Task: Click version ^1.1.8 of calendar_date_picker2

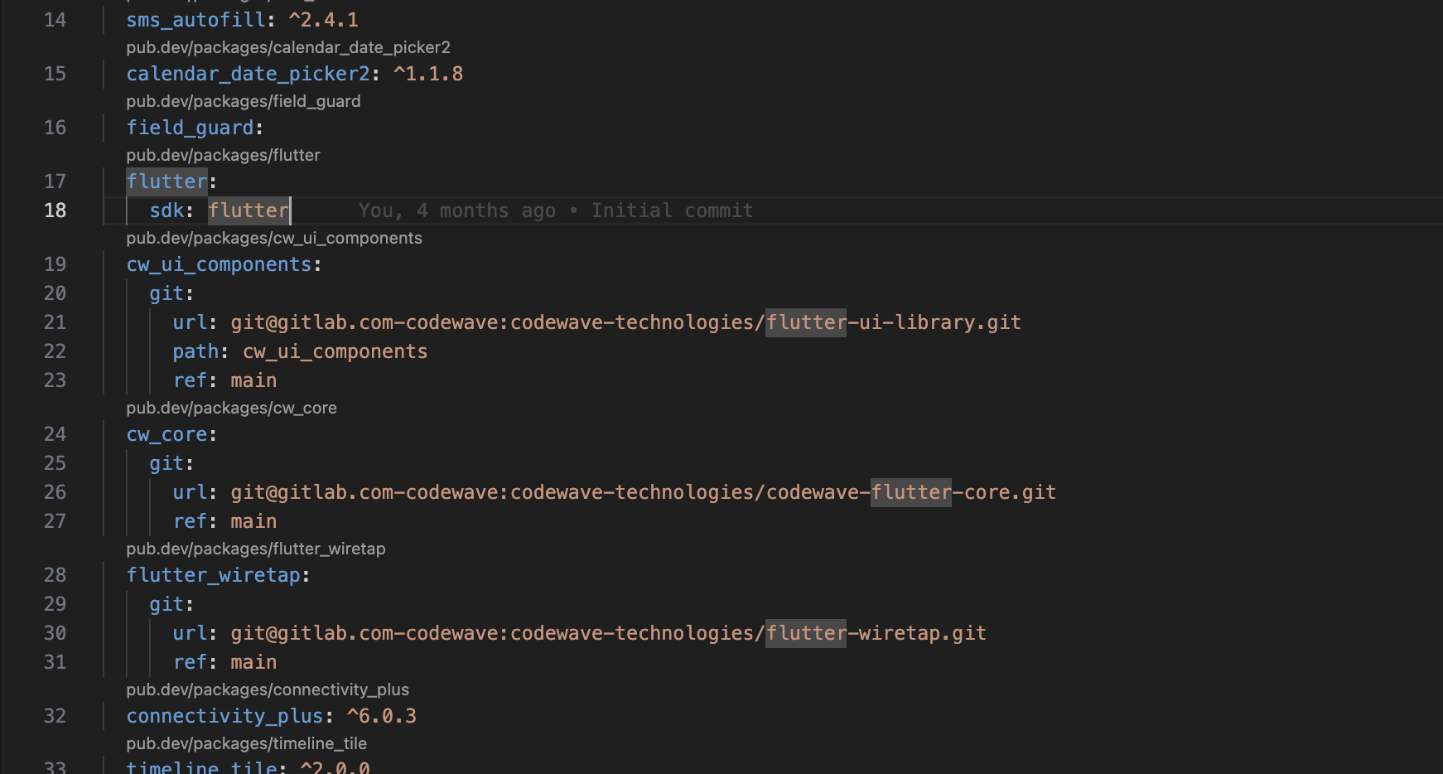Action: click(x=427, y=74)
